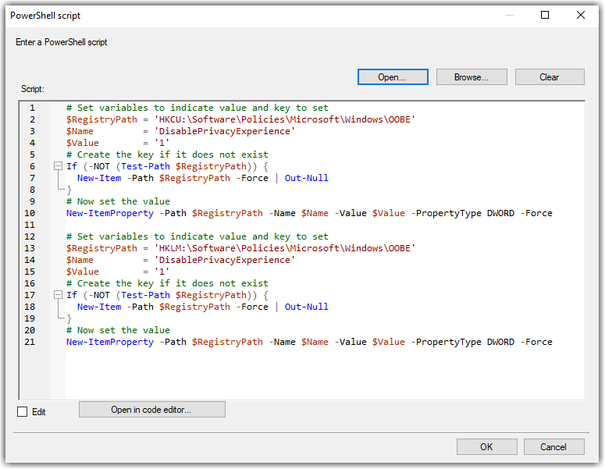The image size is (605, 469).
Task: Click 'DisablePrivacyExperience' on line 14
Action: (225, 260)
